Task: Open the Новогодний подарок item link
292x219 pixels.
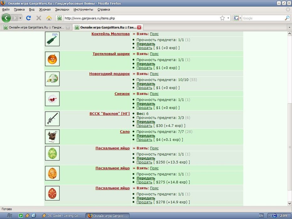Action: pos(109,74)
